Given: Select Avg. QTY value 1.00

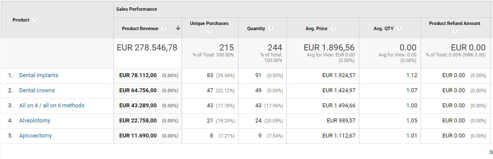Looking at the screenshot, I should click(411, 106).
